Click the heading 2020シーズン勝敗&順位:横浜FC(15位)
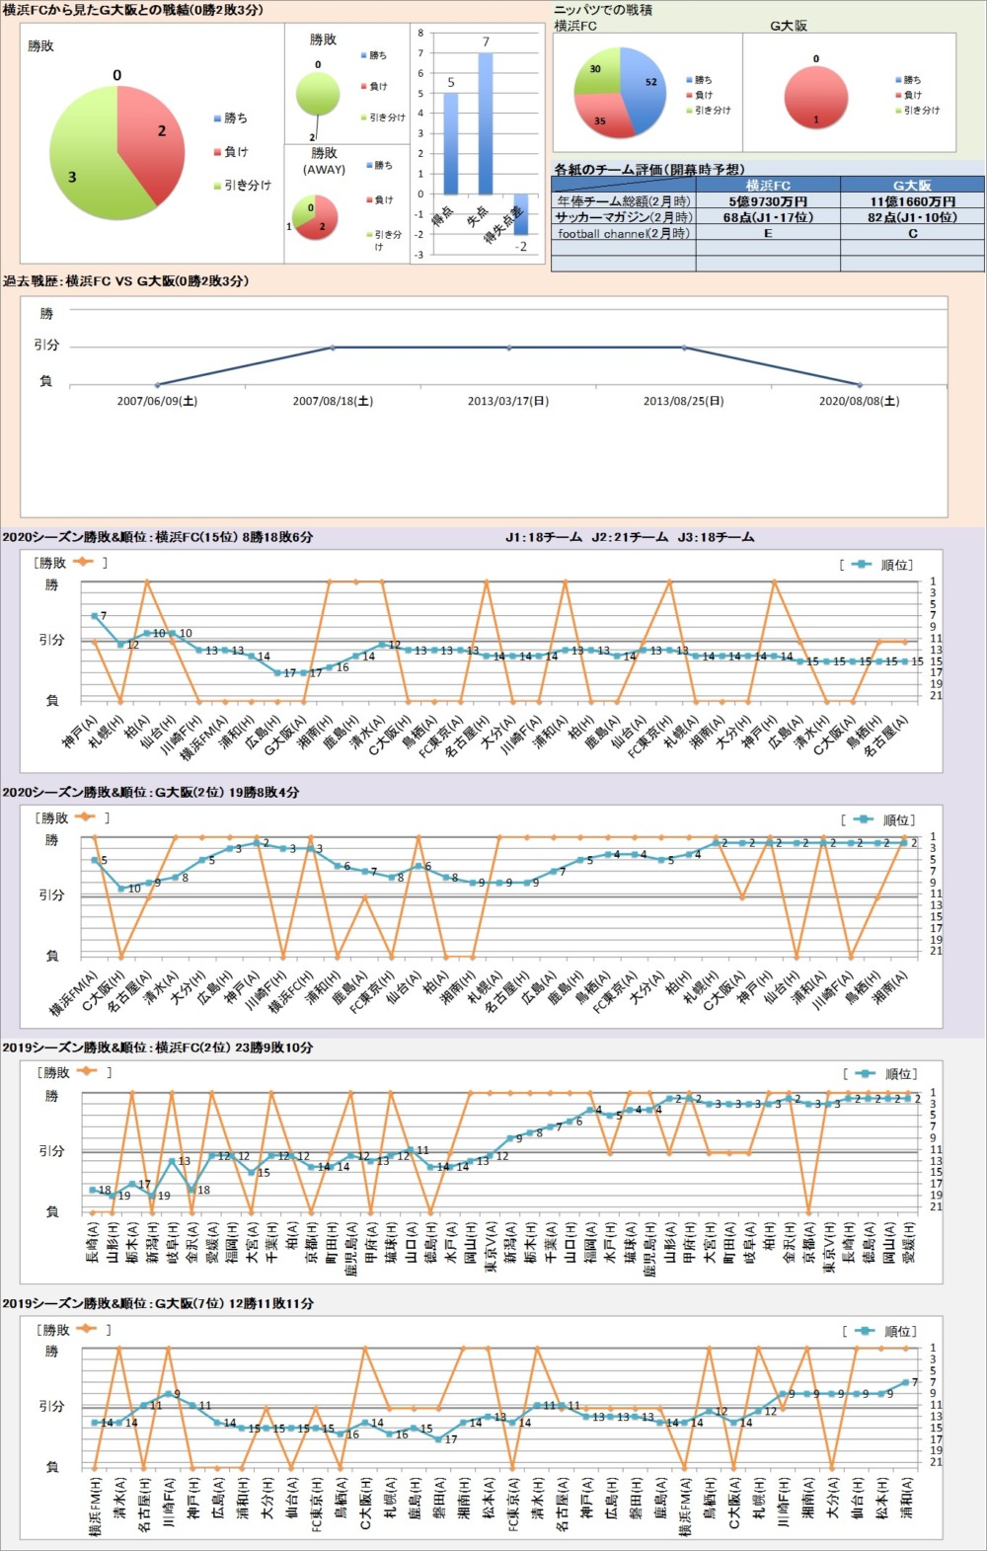 pos(158,537)
